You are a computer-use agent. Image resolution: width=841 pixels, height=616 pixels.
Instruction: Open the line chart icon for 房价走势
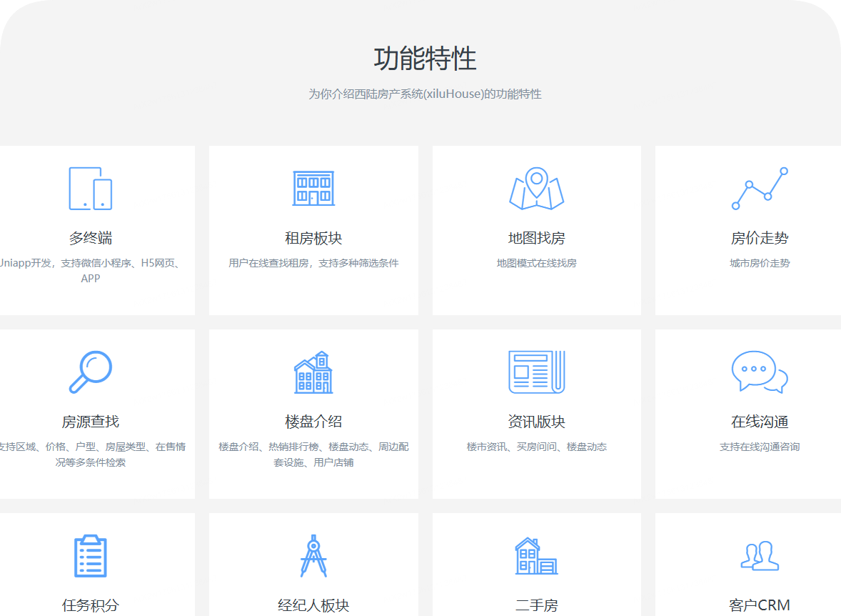click(x=760, y=189)
